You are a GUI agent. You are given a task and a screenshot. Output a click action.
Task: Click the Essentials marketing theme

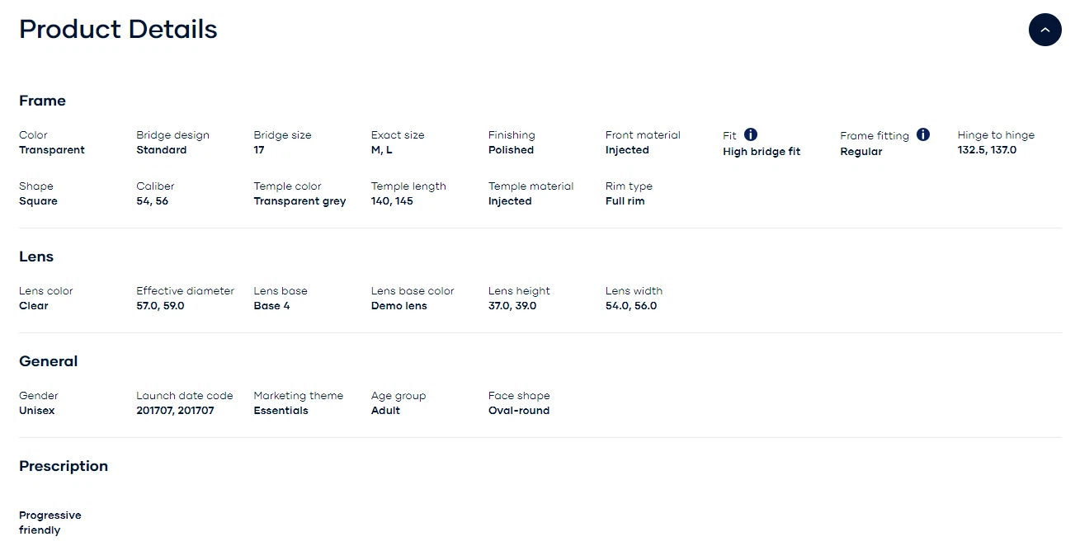[281, 411]
